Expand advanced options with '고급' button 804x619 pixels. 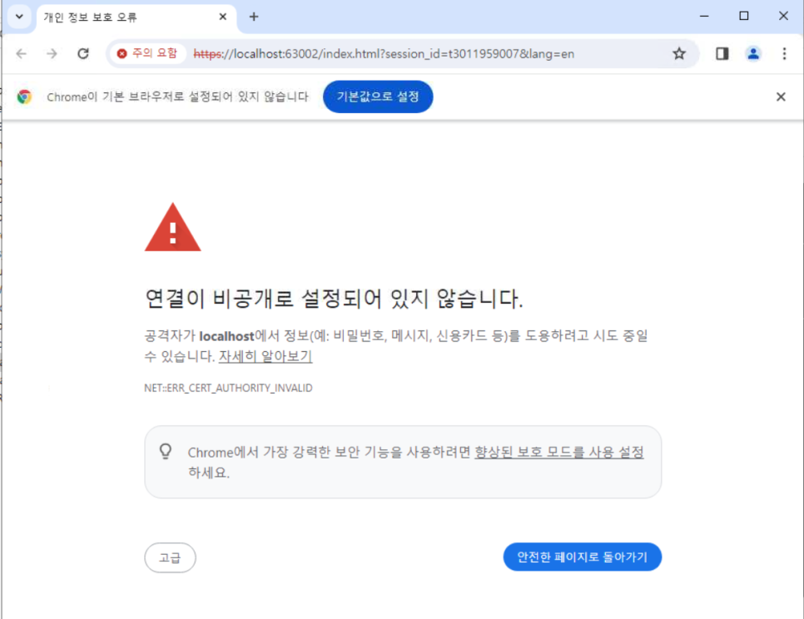coord(170,557)
